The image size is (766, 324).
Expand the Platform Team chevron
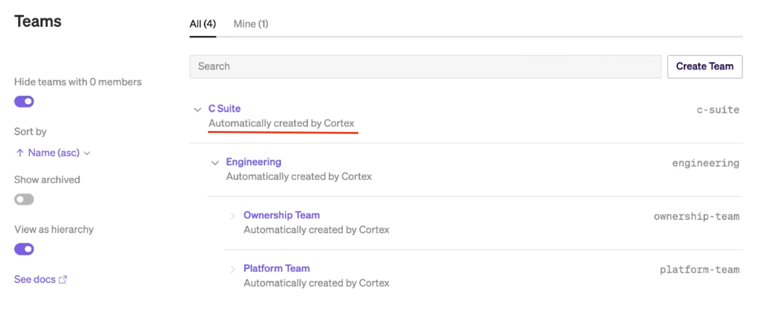tap(233, 269)
